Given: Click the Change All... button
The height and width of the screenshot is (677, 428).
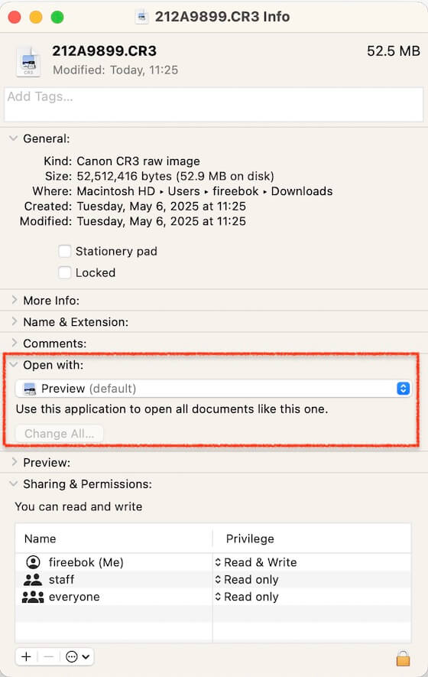Looking at the screenshot, I should pos(59,434).
